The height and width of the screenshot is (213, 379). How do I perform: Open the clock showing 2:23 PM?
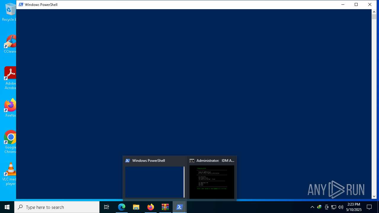click(354, 207)
